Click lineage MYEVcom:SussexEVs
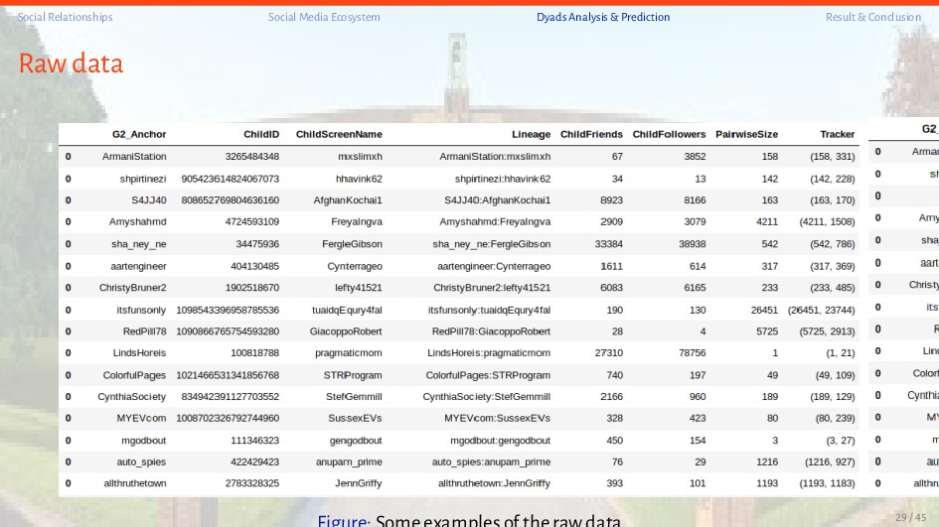 [x=497, y=418]
